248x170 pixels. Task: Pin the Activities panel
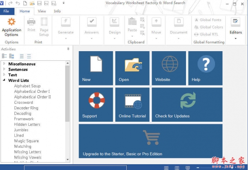point(68,49)
